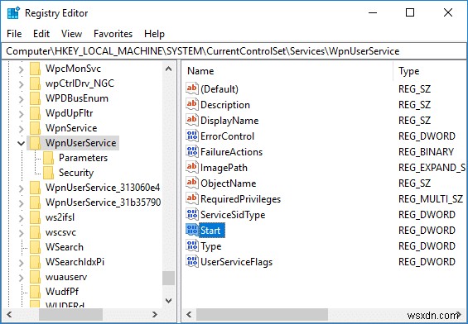Open the Help menu
Screen dimensions: 468x324
(154, 34)
